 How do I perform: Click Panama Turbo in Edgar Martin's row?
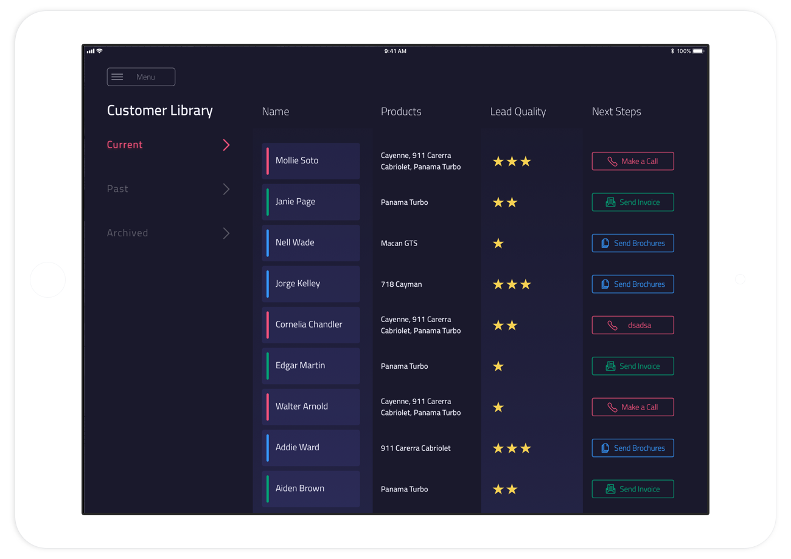click(x=405, y=366)
